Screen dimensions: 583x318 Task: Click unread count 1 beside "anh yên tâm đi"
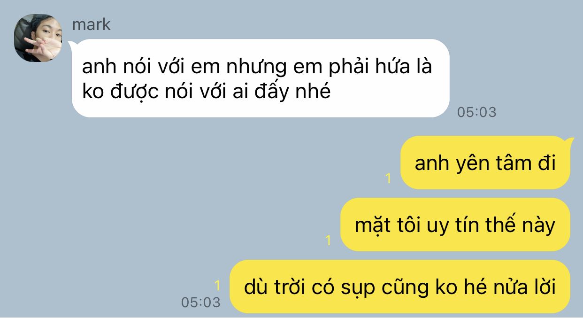pyautogui.click(x=388, y=178)
